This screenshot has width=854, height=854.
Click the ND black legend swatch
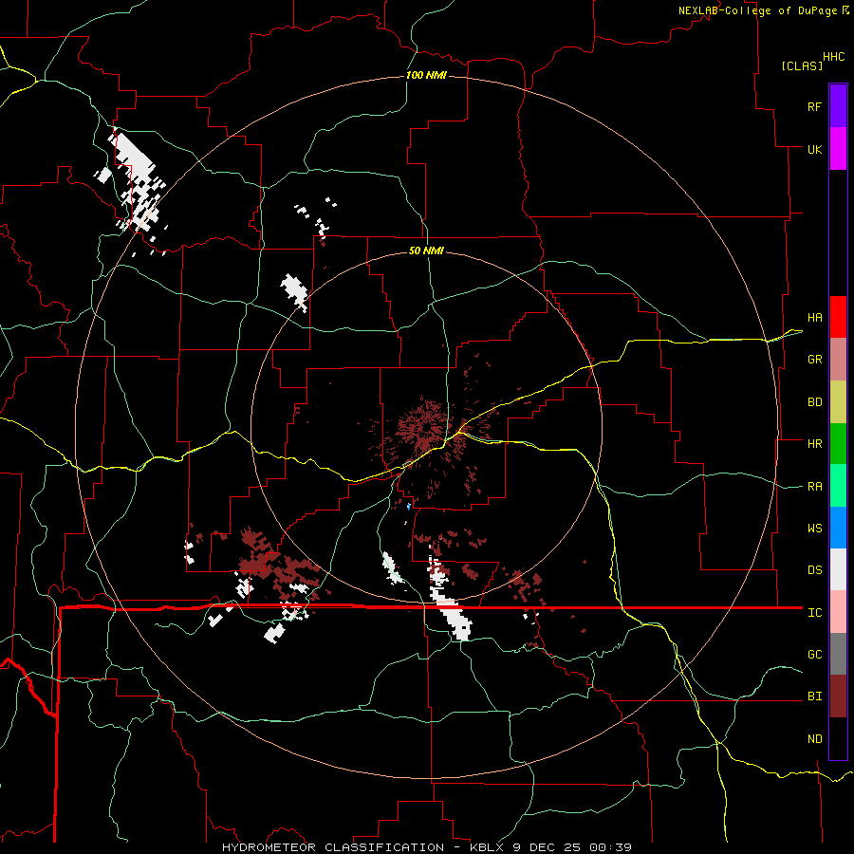click(838, 738)
